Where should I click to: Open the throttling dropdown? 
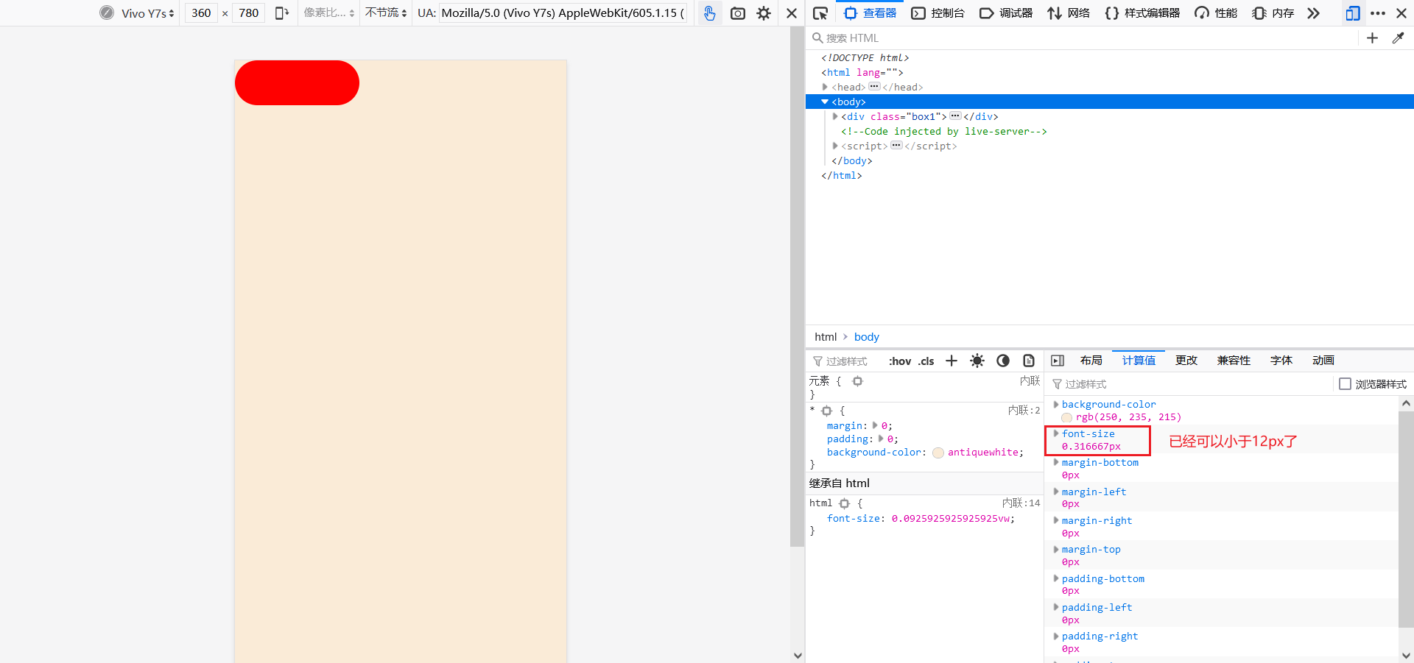tap(386, 13)
